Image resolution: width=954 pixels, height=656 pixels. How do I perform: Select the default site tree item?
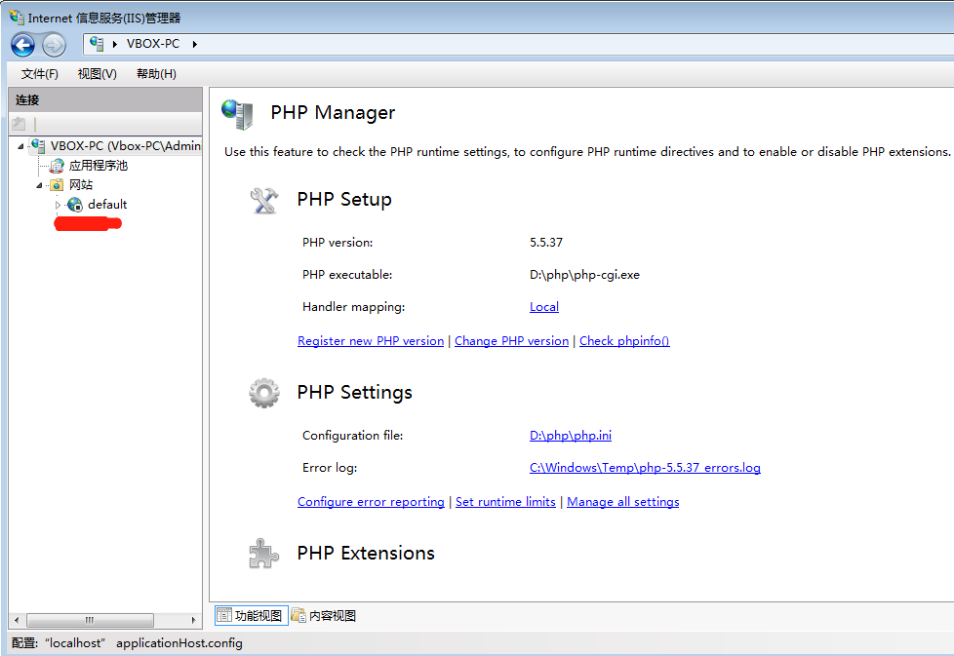[x=107, y=205]
